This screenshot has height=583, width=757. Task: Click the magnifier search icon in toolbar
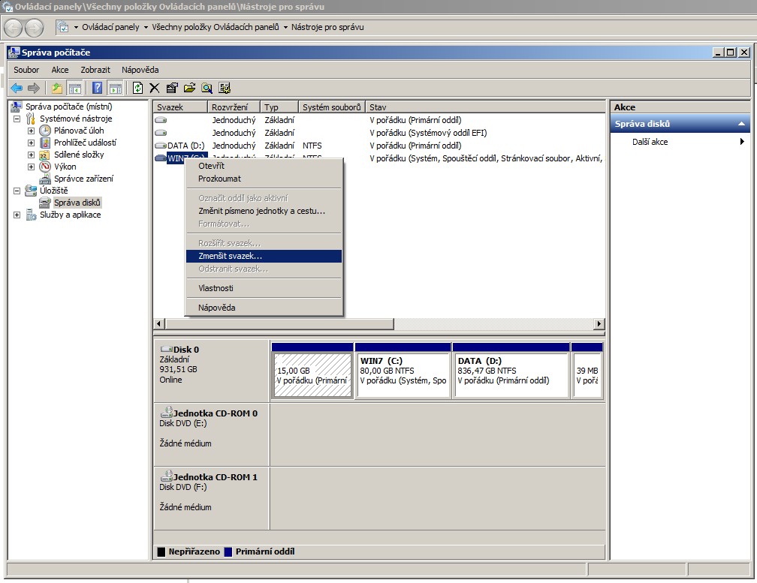point(207,88)
